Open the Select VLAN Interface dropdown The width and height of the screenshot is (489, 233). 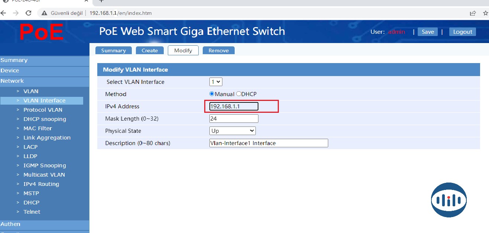pos(216,82)
